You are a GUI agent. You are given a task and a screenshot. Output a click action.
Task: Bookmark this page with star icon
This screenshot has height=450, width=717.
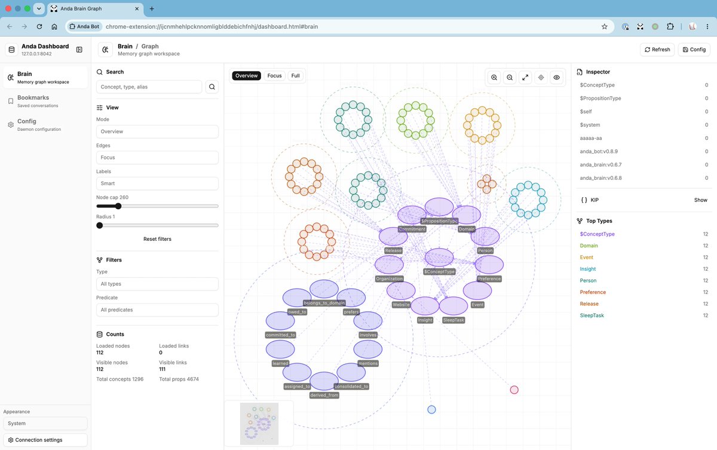coord(604,26)
